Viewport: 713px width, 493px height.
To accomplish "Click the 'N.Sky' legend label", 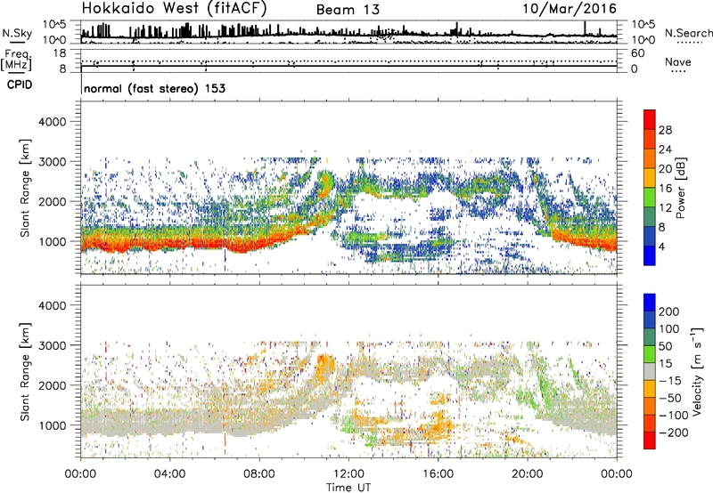I will 17,33.
